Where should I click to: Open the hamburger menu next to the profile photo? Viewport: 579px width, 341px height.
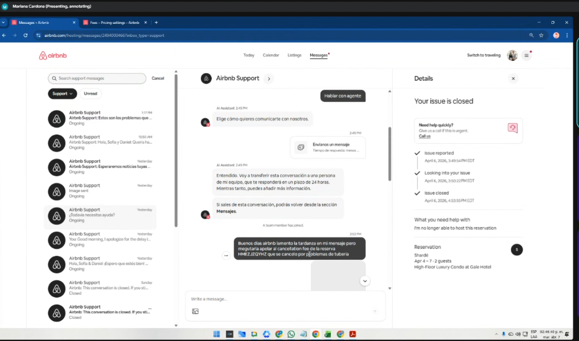click(x=526, y=55)
